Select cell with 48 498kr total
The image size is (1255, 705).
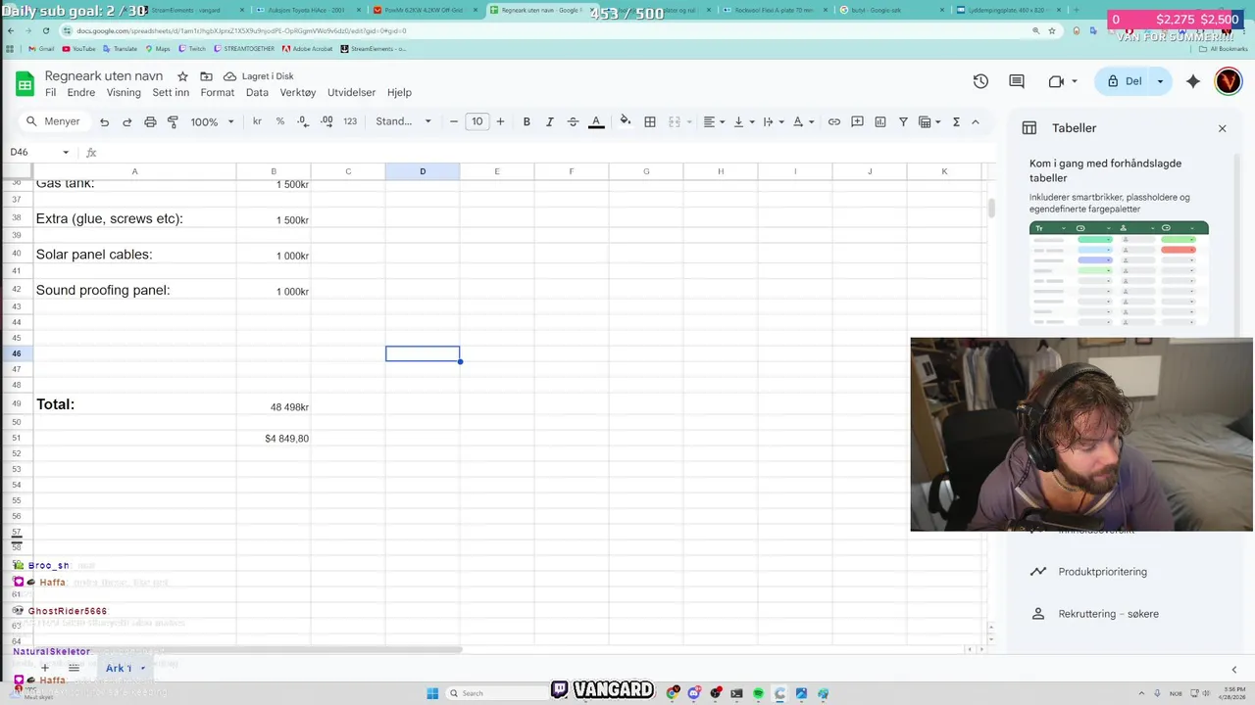point(274,404)
